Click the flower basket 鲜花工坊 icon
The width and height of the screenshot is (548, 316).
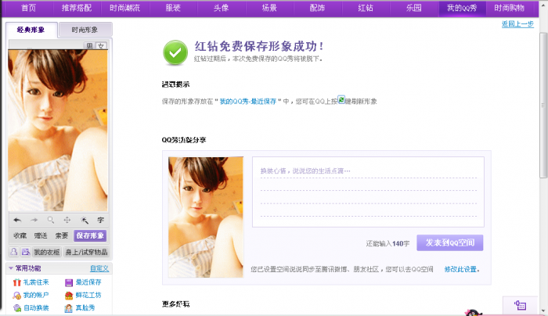pyautogui.click(x=69, y=296)
